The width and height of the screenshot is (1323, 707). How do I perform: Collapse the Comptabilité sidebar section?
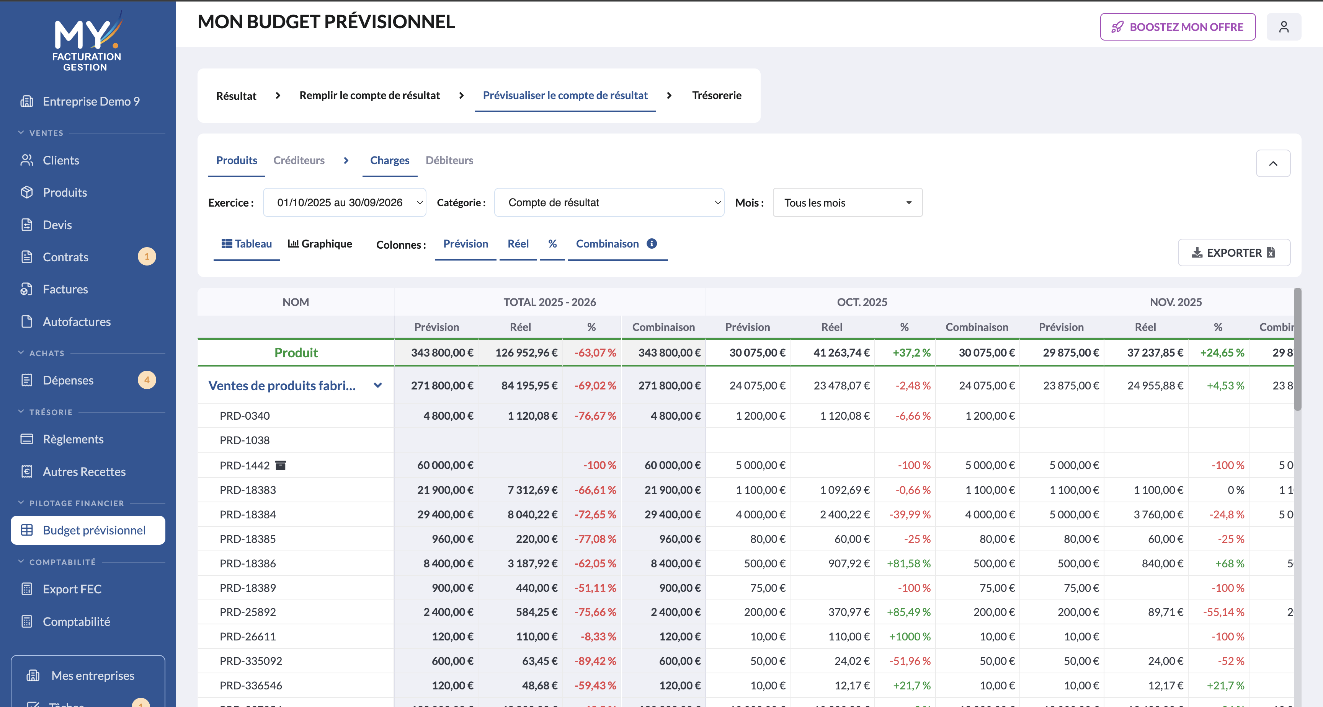pyautogui.click(x=21, y=562)
